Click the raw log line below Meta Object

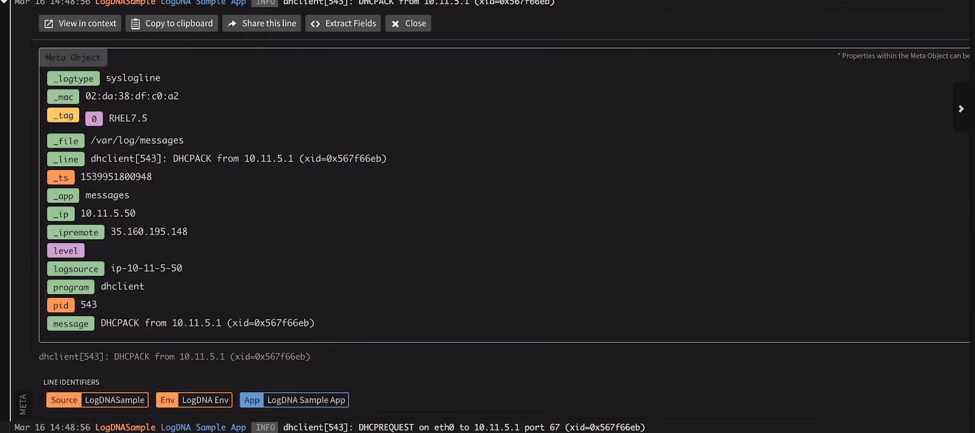[x=175, y=357]
